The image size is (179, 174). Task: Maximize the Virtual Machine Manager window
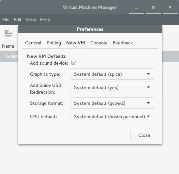click(x=153, y=8)
